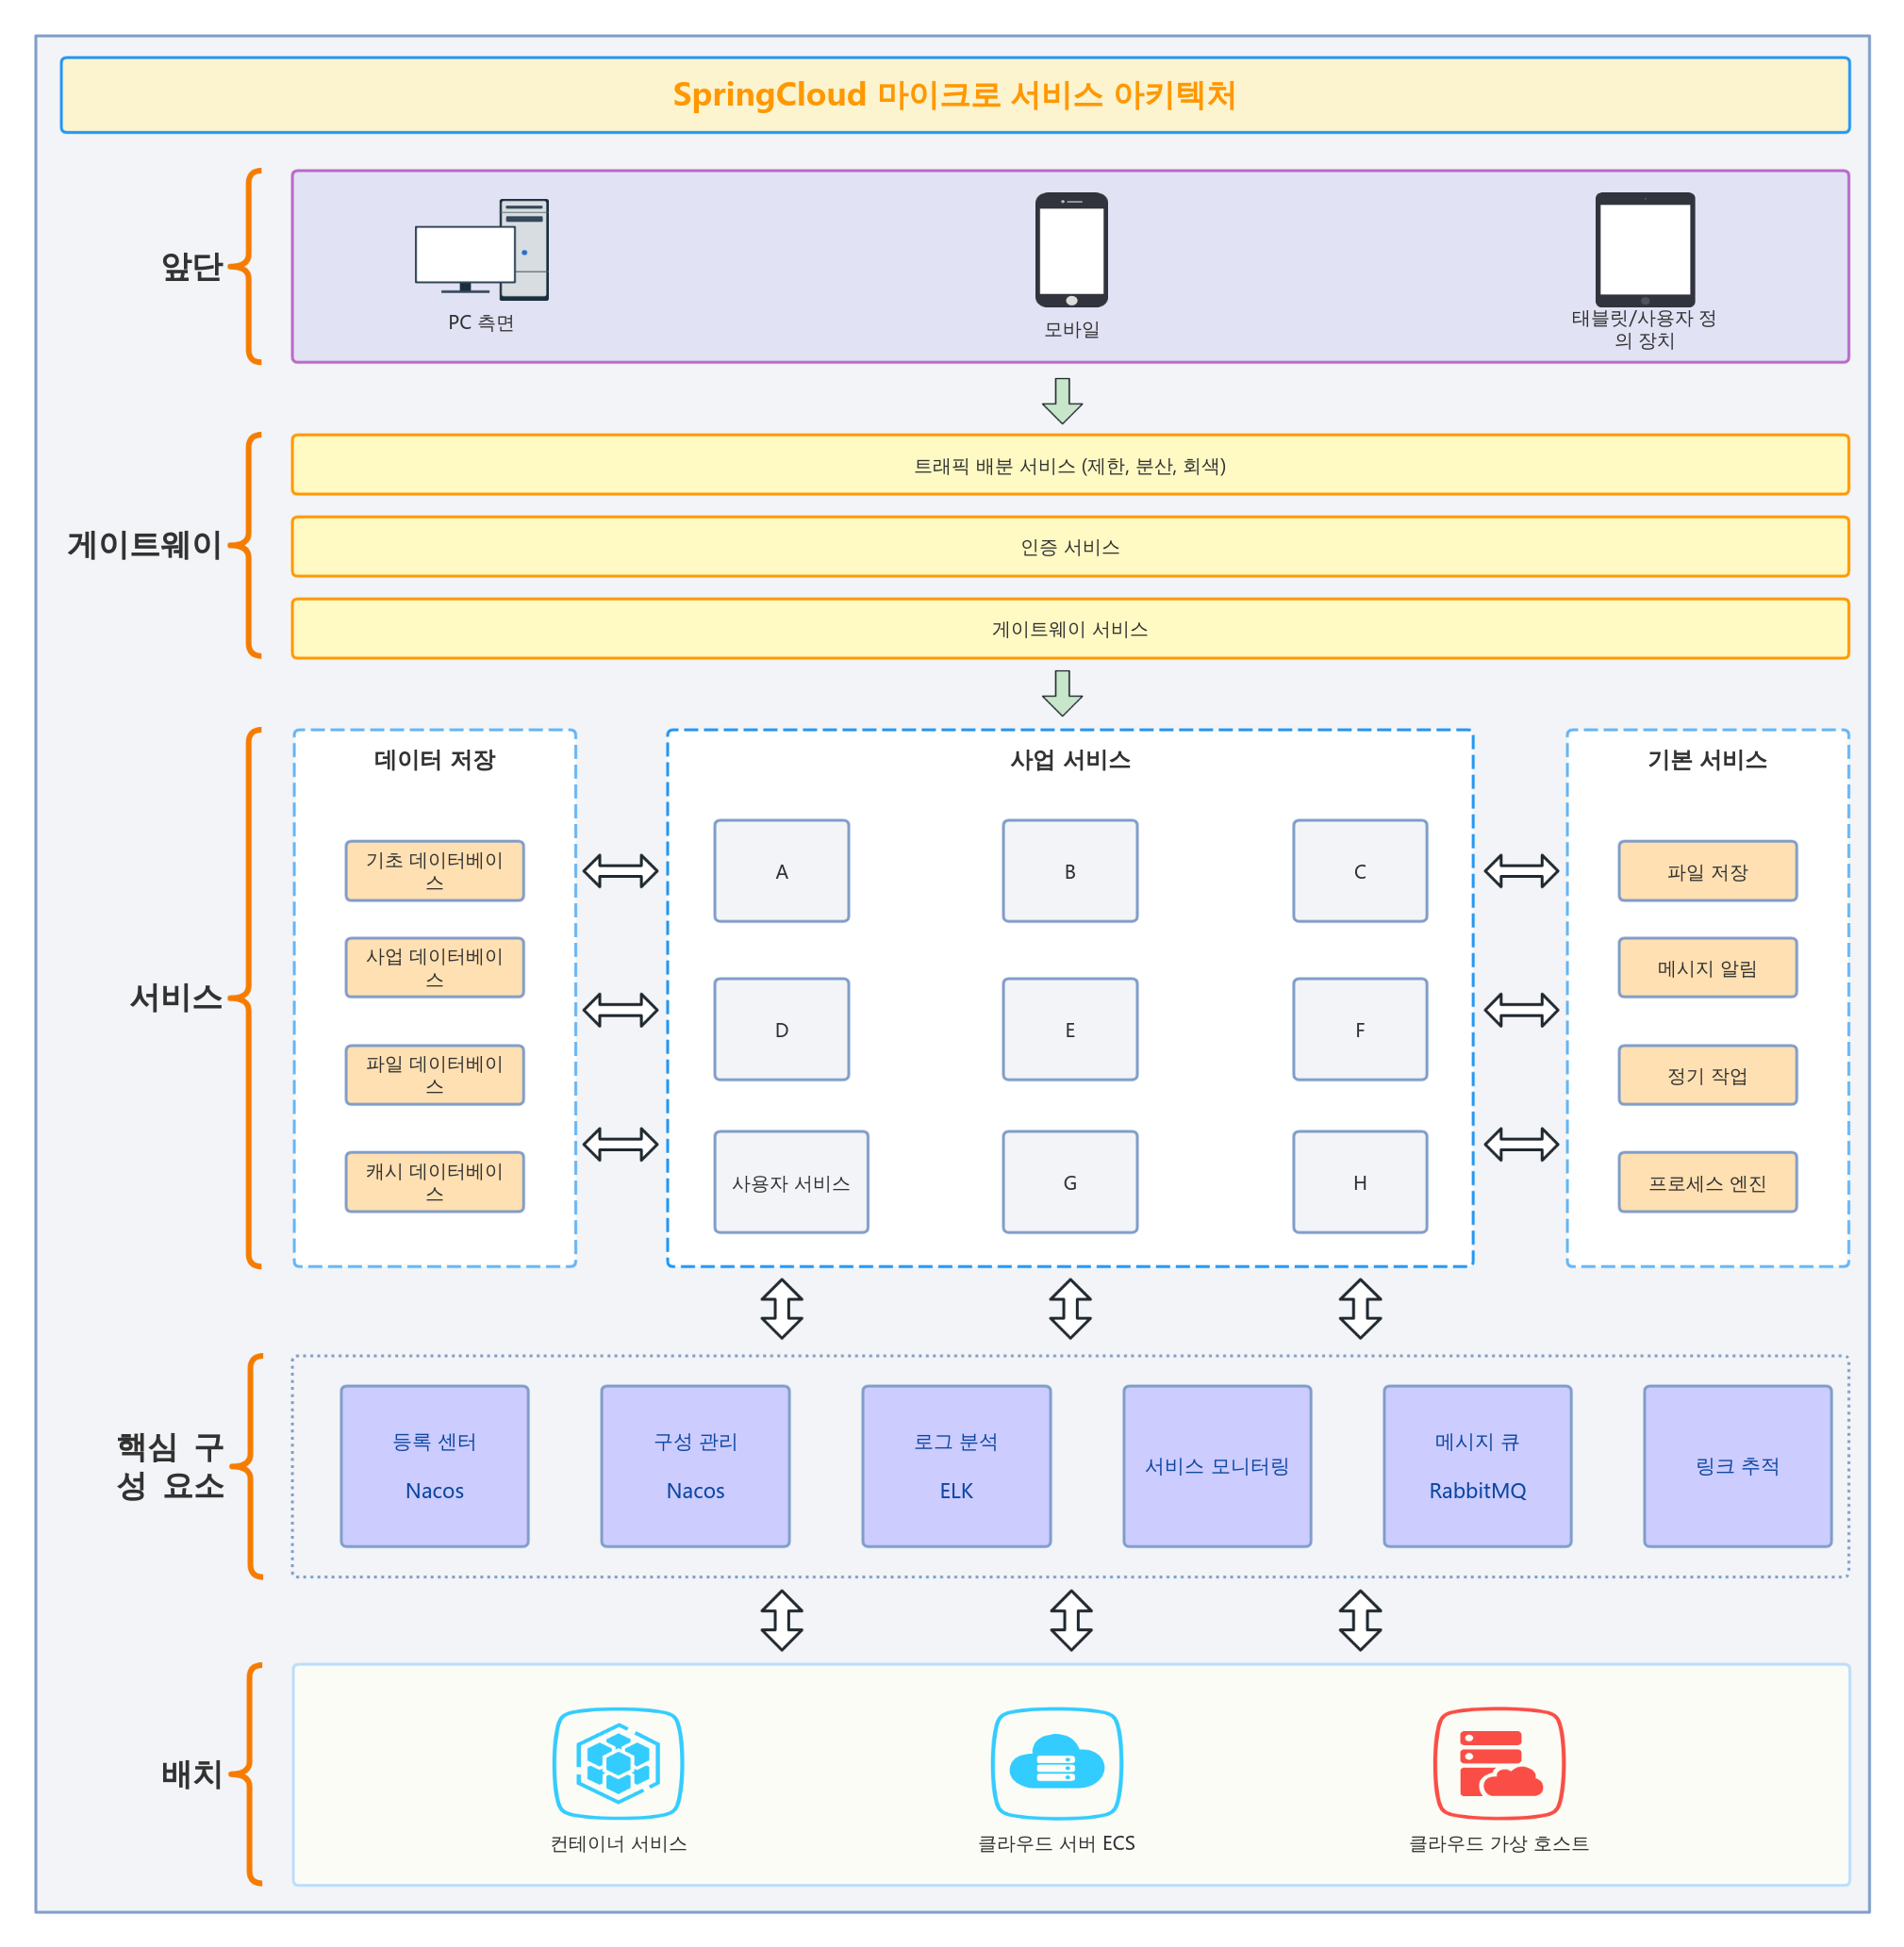Select the 로그 분석 ELK component

957,1466
